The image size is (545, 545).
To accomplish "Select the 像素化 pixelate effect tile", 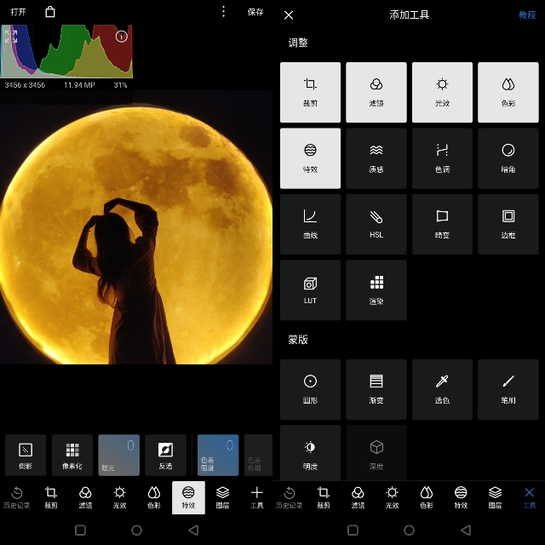I will point(72,455).
